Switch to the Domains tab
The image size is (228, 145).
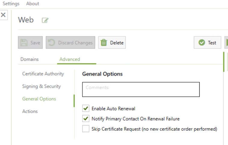pyautogui.click(x=30, y=59)
